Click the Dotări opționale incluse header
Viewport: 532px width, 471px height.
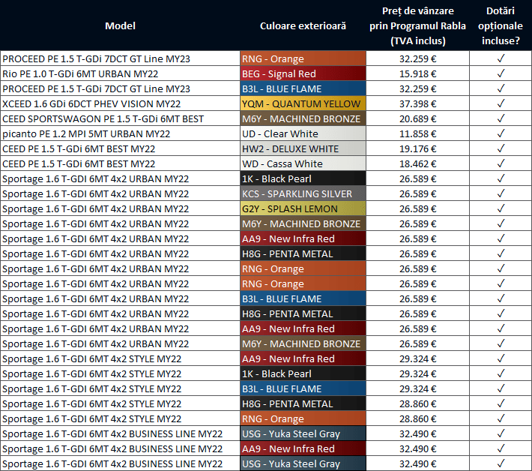click(501, 25)
